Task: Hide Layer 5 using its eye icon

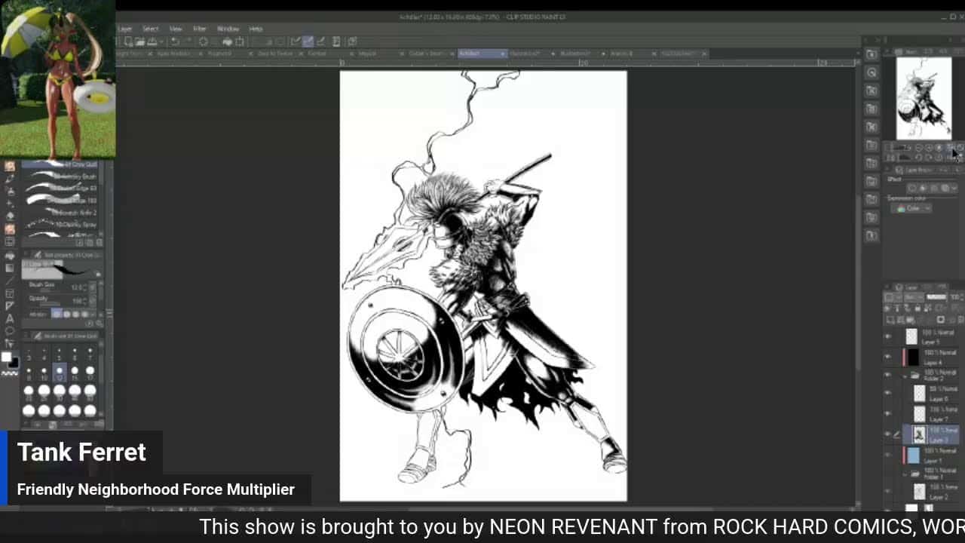Action: tap(887, 336)
